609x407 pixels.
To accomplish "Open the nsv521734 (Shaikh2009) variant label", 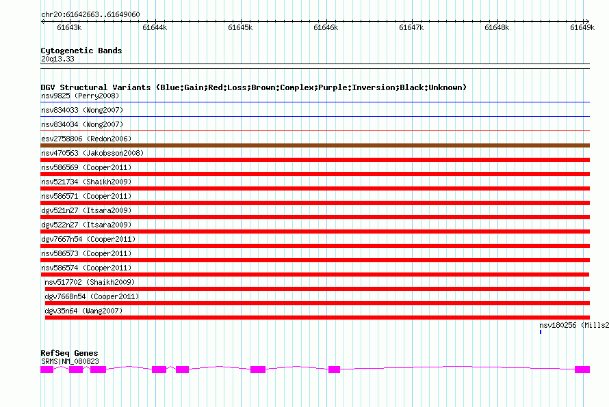I will 86,182.
